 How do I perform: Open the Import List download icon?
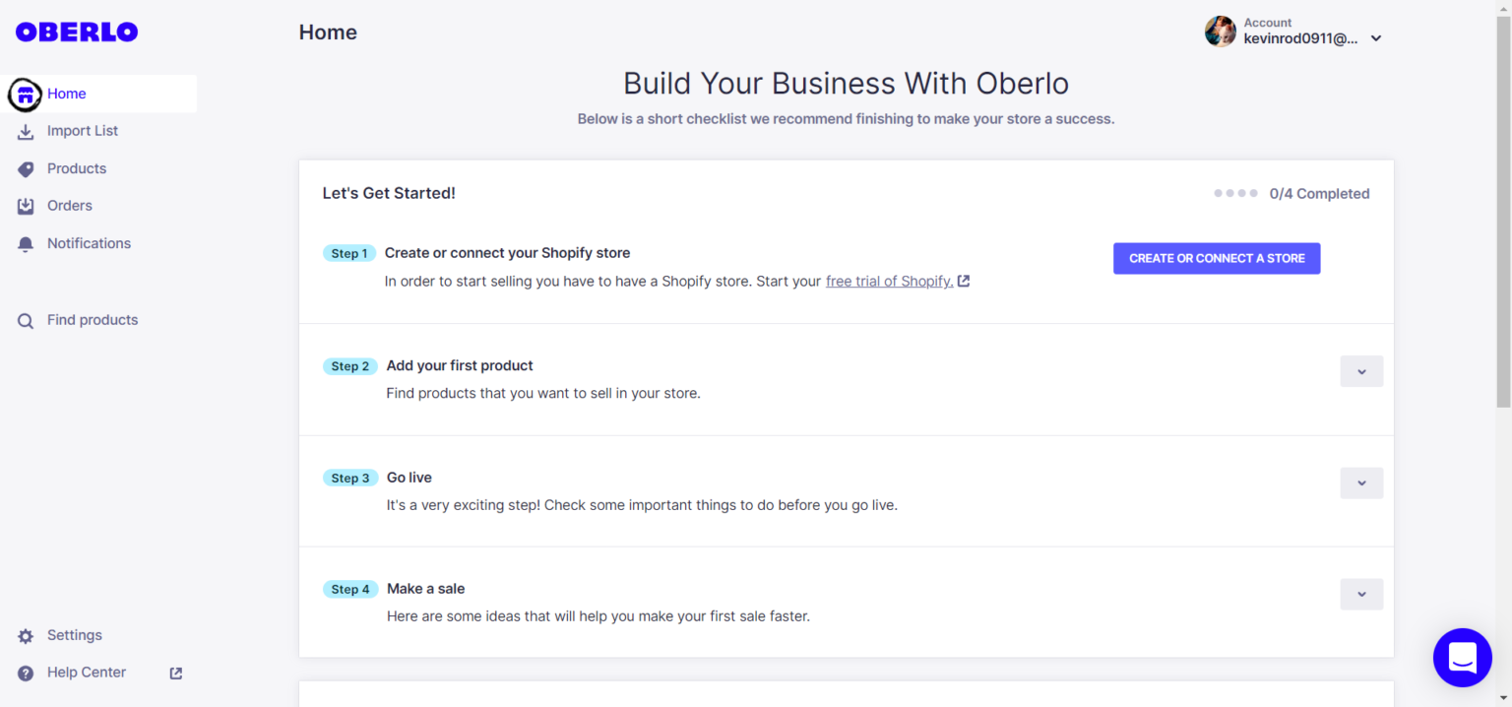click(x=25, y=130)
